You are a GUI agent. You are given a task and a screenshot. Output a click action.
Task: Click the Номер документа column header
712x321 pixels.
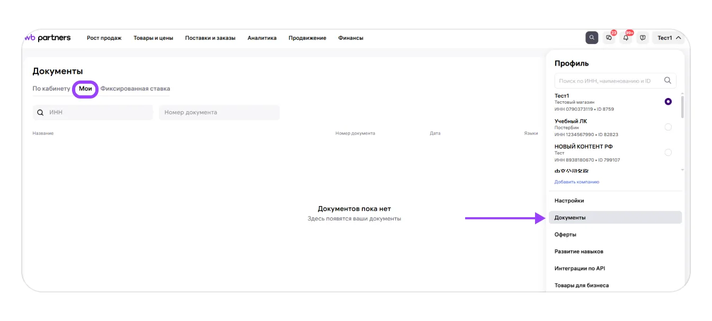(355, 133)
